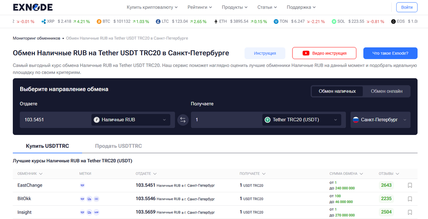Bookmark the EastChange exchanger

tap(410, 185)
